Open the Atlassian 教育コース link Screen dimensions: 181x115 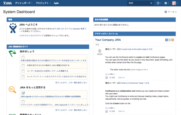(x=79, y=29)
